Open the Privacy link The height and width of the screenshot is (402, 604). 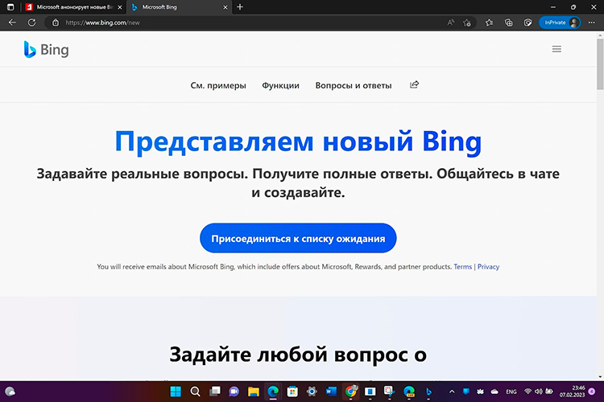[488, 266]
